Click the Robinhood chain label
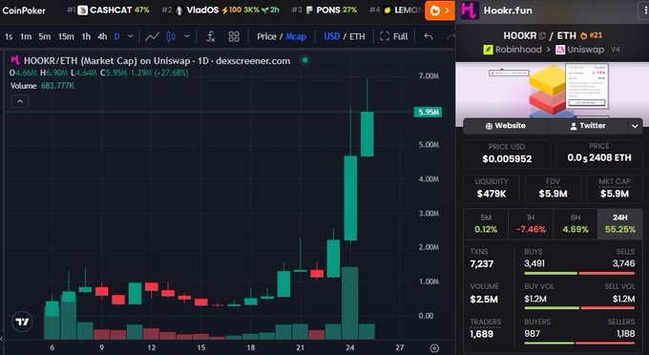 (x=513, y=50)
